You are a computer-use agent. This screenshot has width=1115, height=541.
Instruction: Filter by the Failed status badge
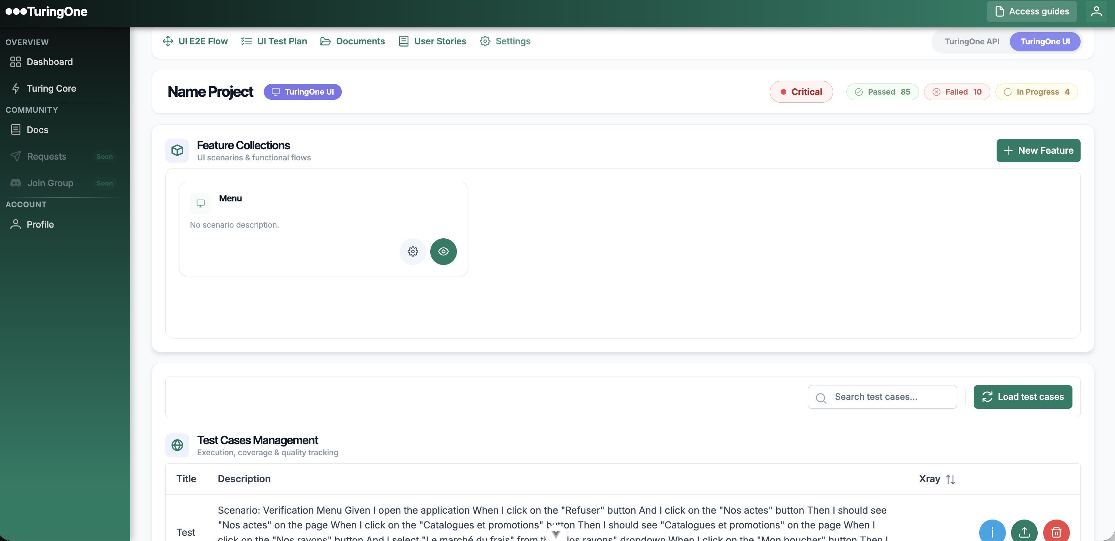pyautogui.click(x=957, y=92)
